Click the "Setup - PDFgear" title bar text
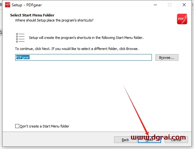 click(x=27, y=5)
